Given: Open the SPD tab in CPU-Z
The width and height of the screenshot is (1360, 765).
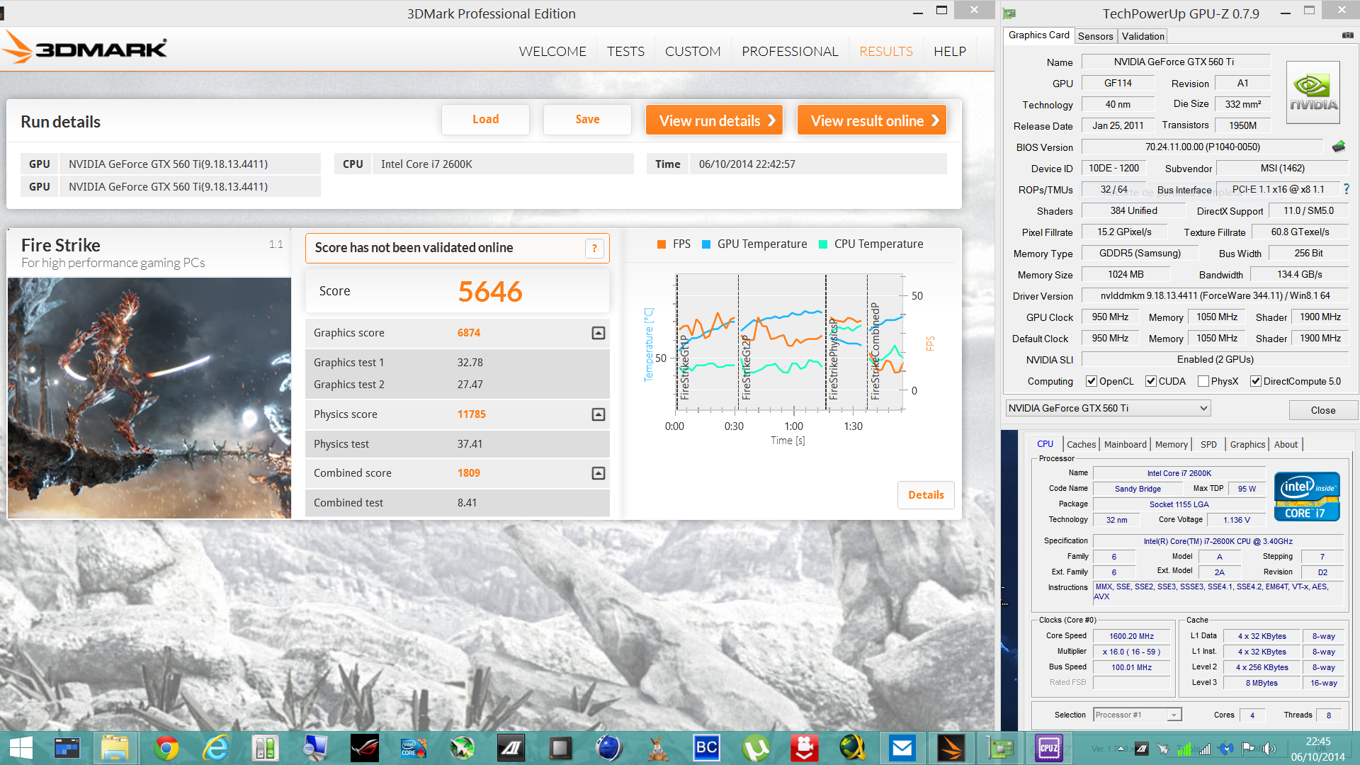Looking at the screenshot, I should pos(1208,444).
